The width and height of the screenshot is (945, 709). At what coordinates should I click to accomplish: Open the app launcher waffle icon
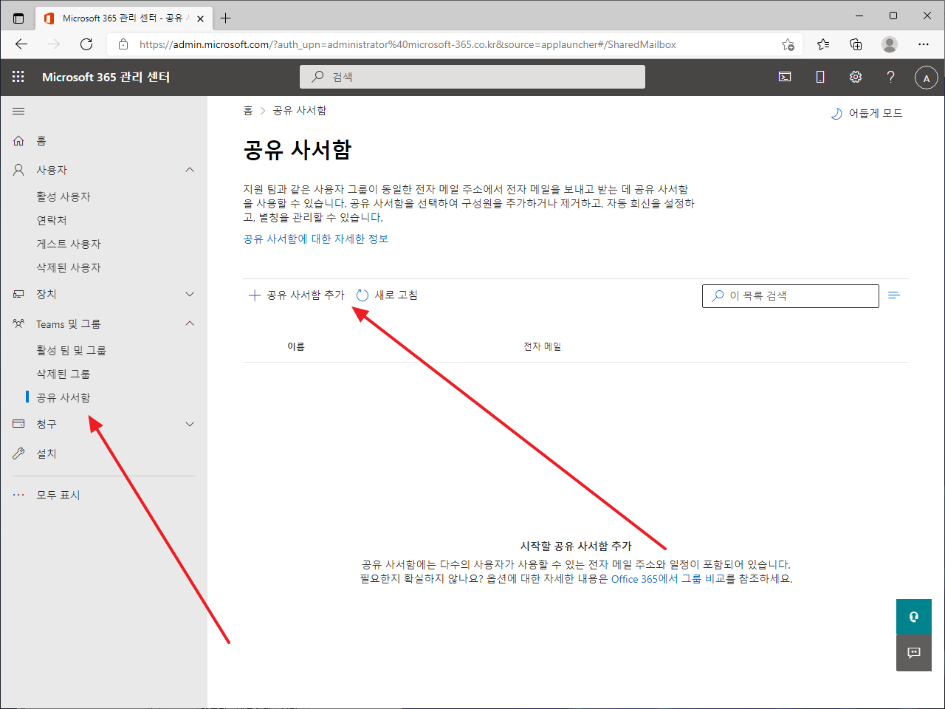pyautogui.click(x=18, y=77)
